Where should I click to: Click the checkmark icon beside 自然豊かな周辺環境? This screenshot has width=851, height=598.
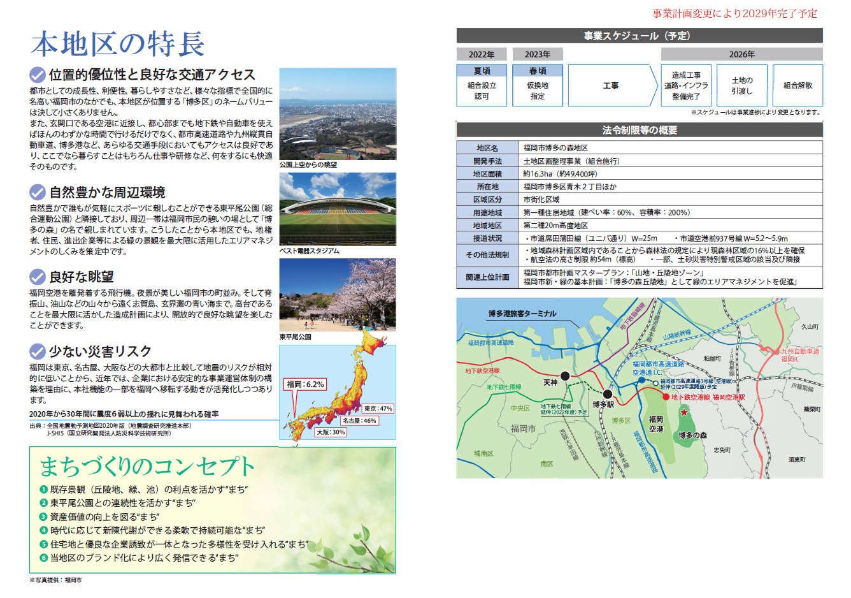[38, 192]
